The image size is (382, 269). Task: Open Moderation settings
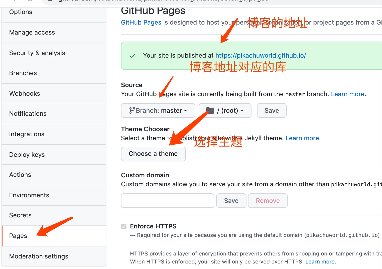54,256
